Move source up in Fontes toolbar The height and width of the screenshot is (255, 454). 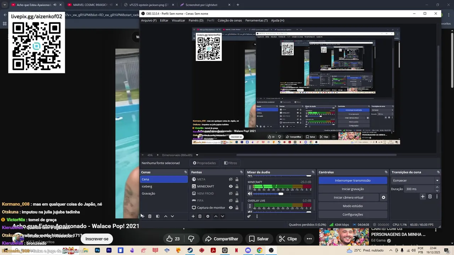[216, 216]
